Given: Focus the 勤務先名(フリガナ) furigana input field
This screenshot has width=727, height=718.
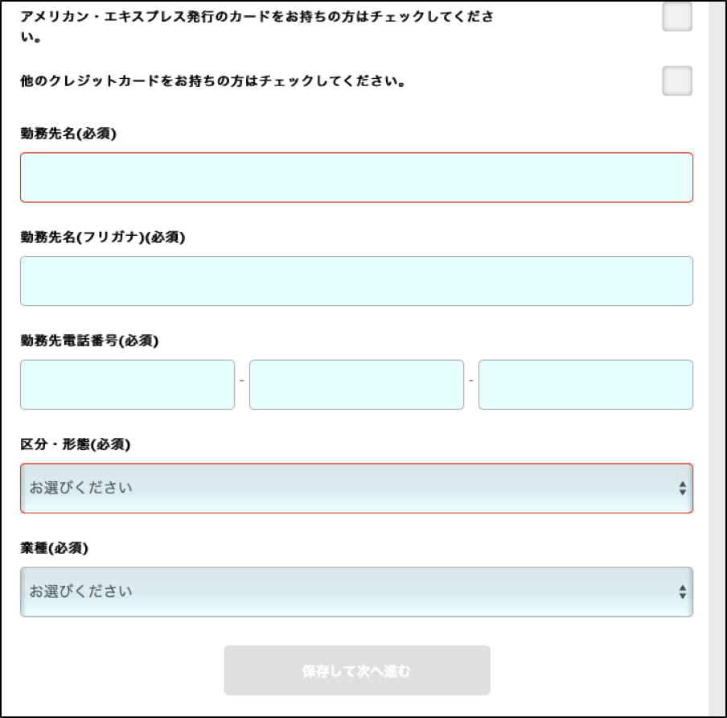Looking at the screenshot, I should pyautogui.click(x=356, y=281).
